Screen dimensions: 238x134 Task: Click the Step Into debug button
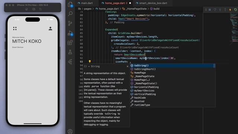(x=220, y=10)
